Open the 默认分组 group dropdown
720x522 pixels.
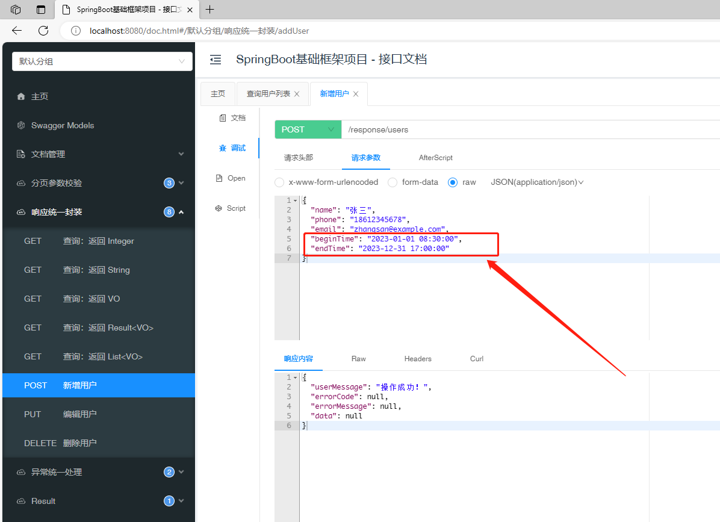coord(102,61)
